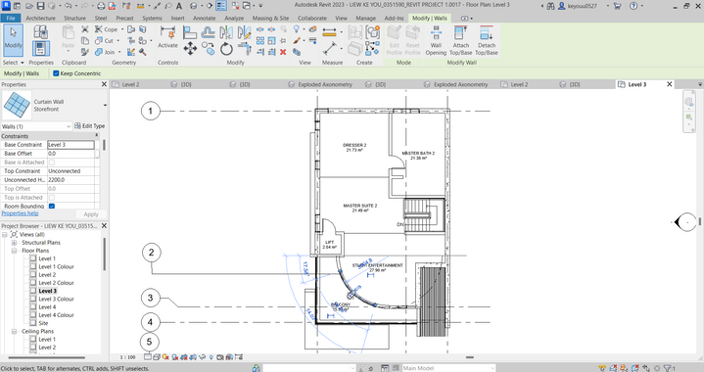This screenshot has width=704, height=372.
Task: Collapse the Views (all) tree node
Action: pyautogui.click(x=5, y=234)
